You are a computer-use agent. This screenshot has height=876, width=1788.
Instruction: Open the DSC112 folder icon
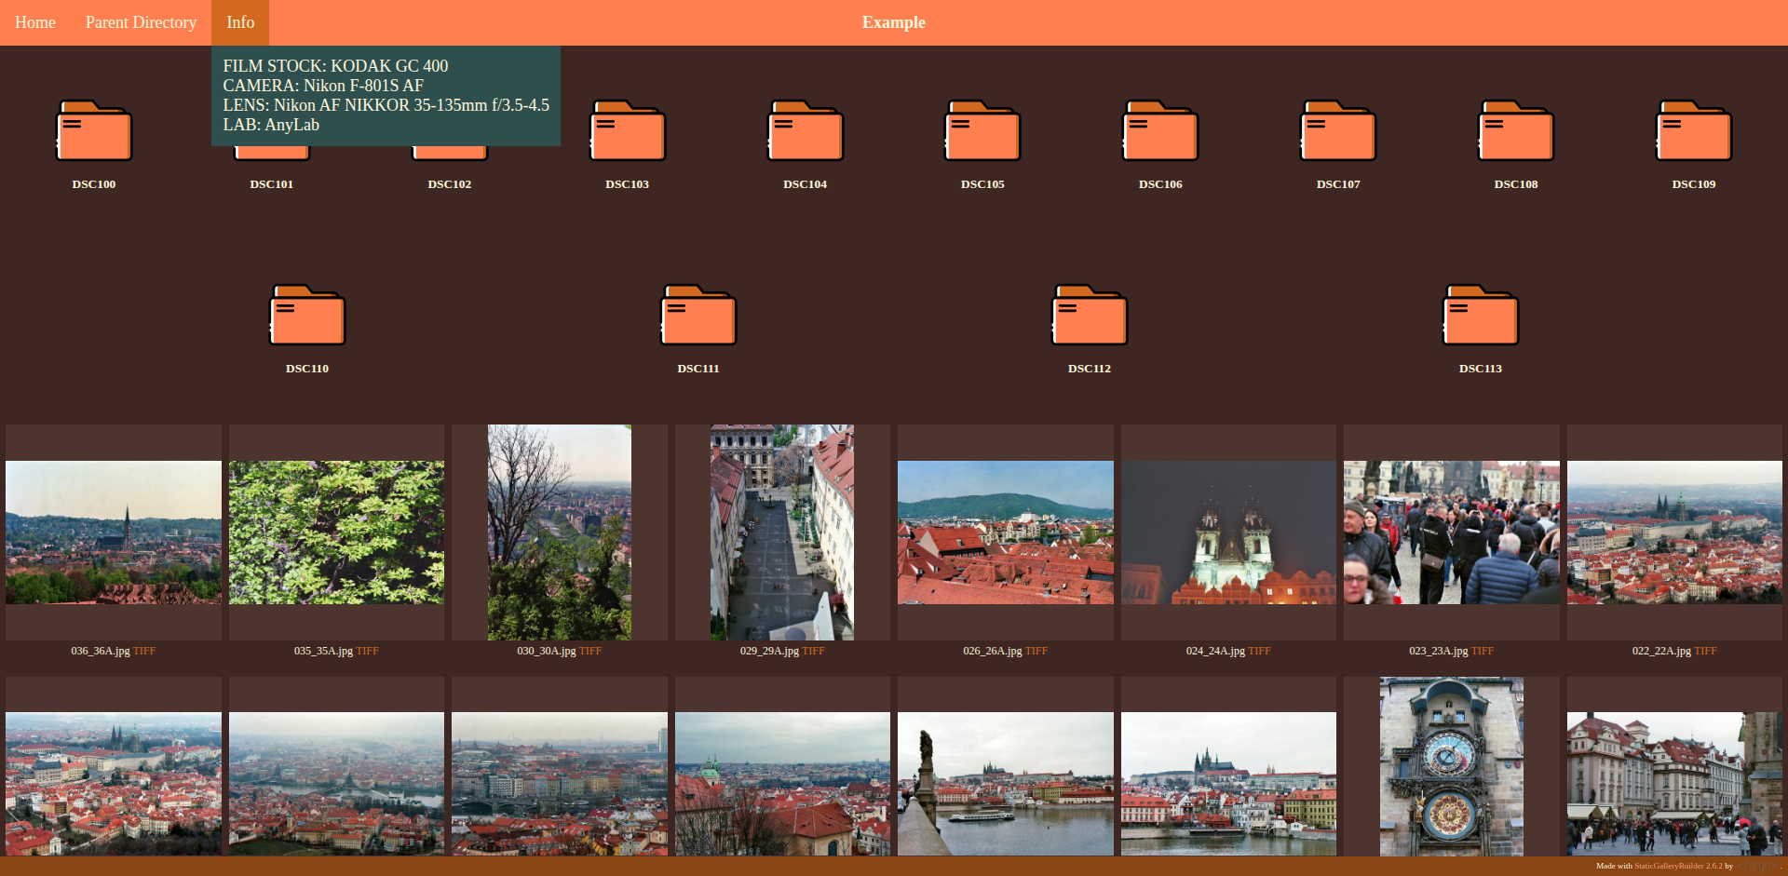click(1089, 316)
